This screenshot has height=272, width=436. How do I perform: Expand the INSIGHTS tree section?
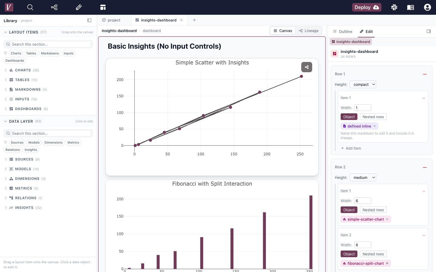tap(5, 208)
